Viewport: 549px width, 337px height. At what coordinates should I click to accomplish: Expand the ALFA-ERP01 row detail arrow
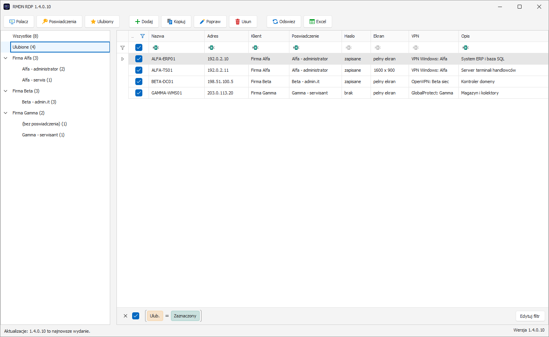pyautogui.click(x=122, y=59)
